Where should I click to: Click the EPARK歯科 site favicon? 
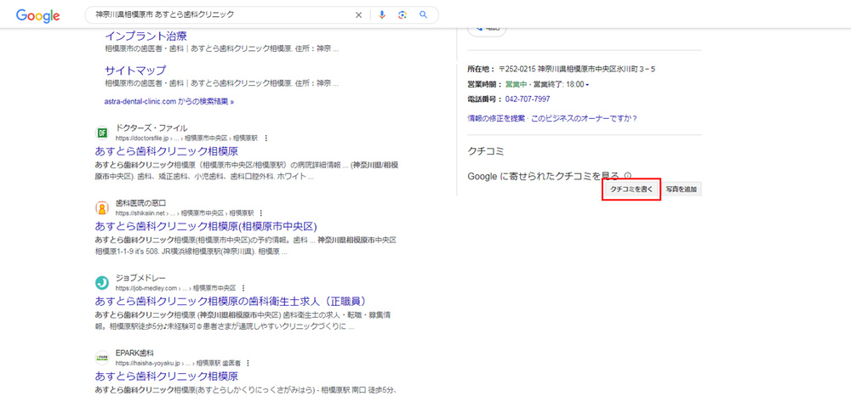click(x=102, y=357)
